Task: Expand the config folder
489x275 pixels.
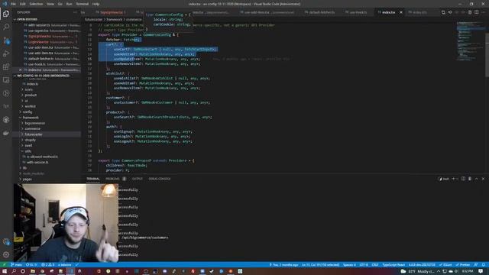Action: point(28,112)
